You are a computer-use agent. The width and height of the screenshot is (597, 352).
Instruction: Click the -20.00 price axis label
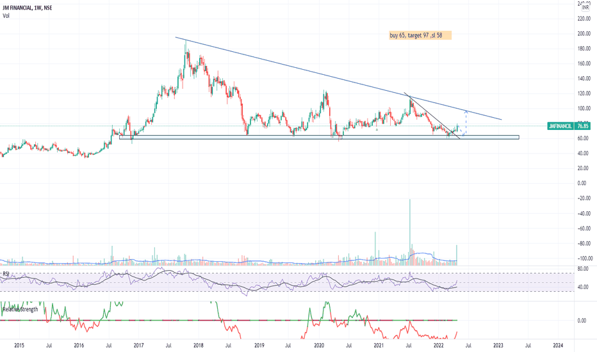pos(584,198)
